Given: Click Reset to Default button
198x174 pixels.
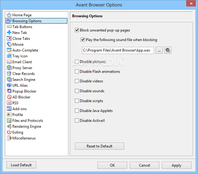Looking at the screenshot, I should pos(99,146).
